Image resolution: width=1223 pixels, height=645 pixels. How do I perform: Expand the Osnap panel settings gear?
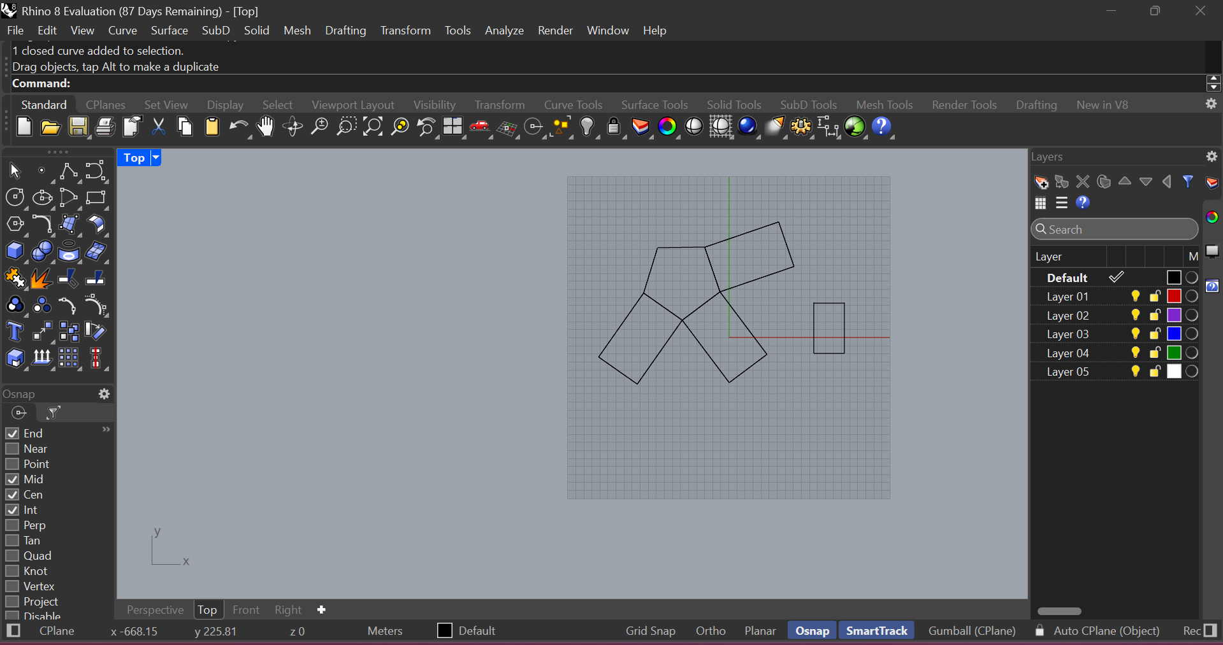click(105, 394)
